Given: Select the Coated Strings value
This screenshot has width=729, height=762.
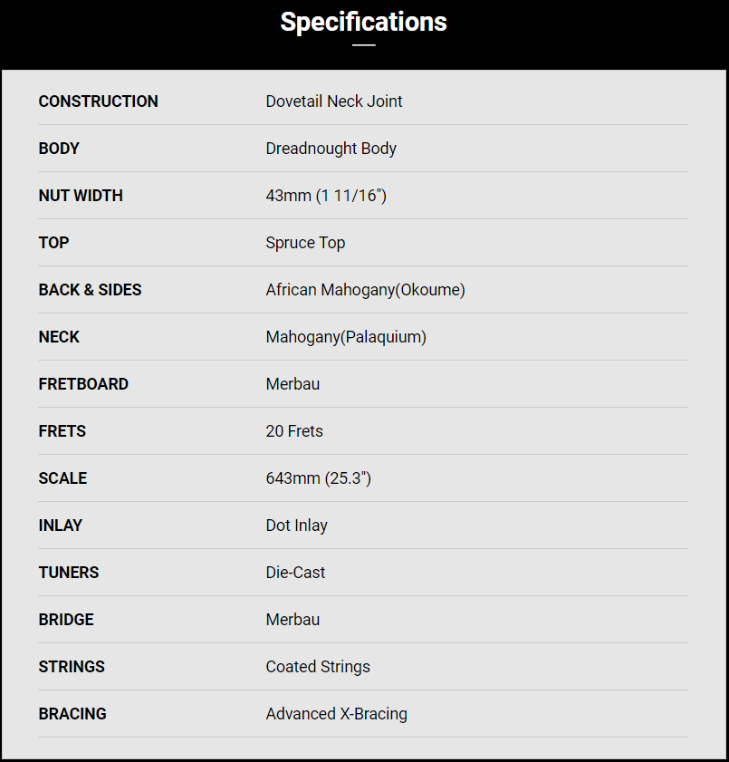Looking at the screenshot, I should point(318,667).
